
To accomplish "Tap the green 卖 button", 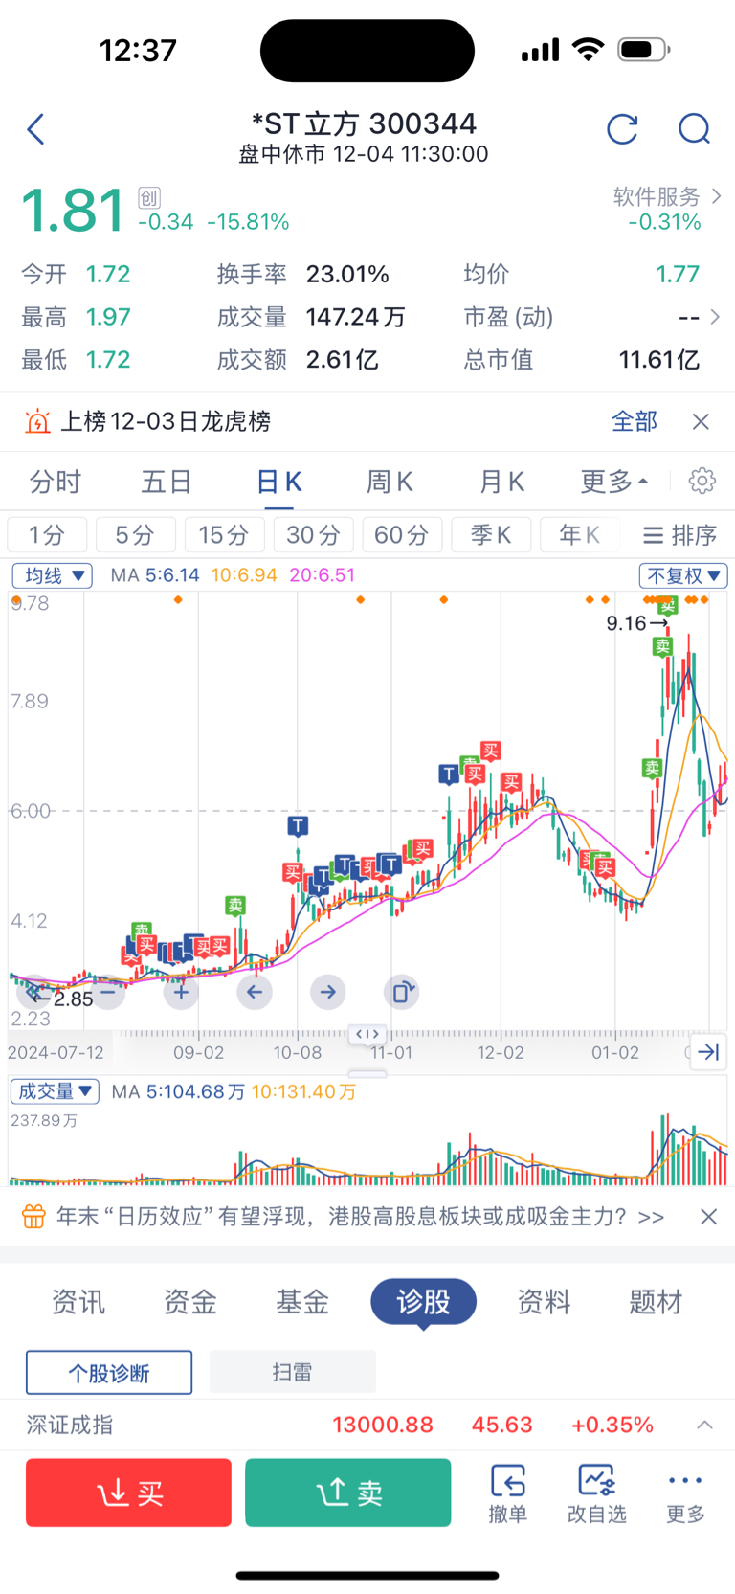I will click(x=347, y=1492).
